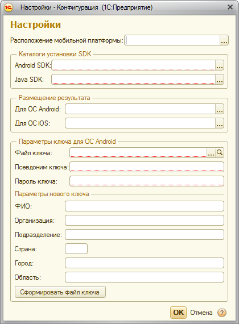Click the Параметры нового ключа label
The width and height of the screenshot is (239, 324).
[52, 194]
